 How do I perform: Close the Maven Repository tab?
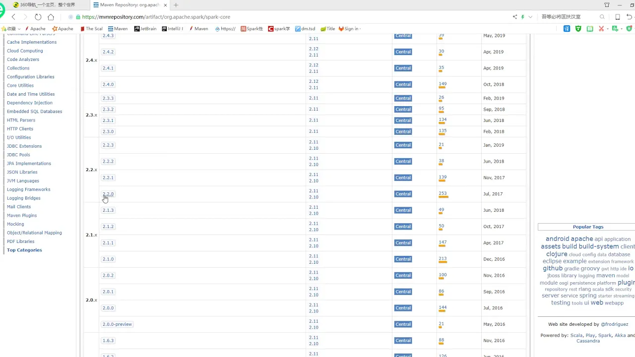pos(166,5)
